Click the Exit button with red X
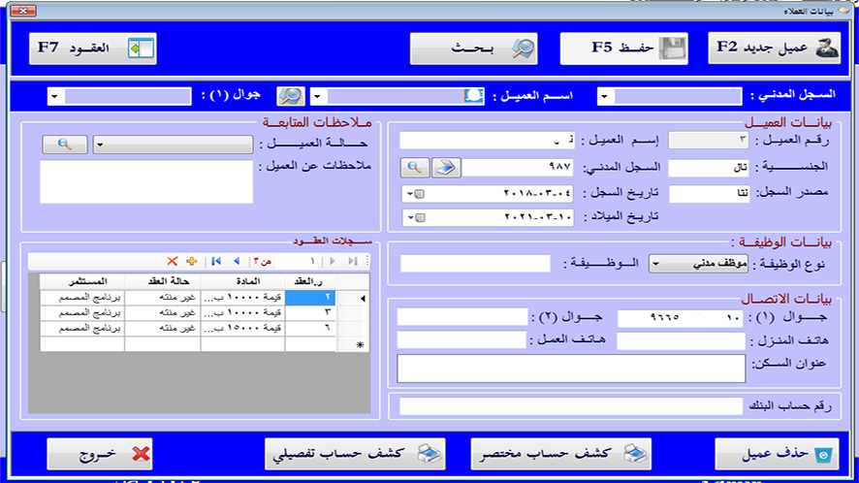This screenshot has width=859, height=483. pyautogui.click(x=101, y=453)
